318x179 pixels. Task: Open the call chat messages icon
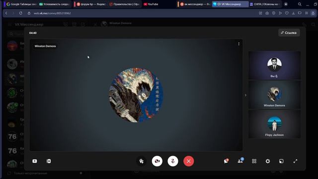click(x=226, y=161)
